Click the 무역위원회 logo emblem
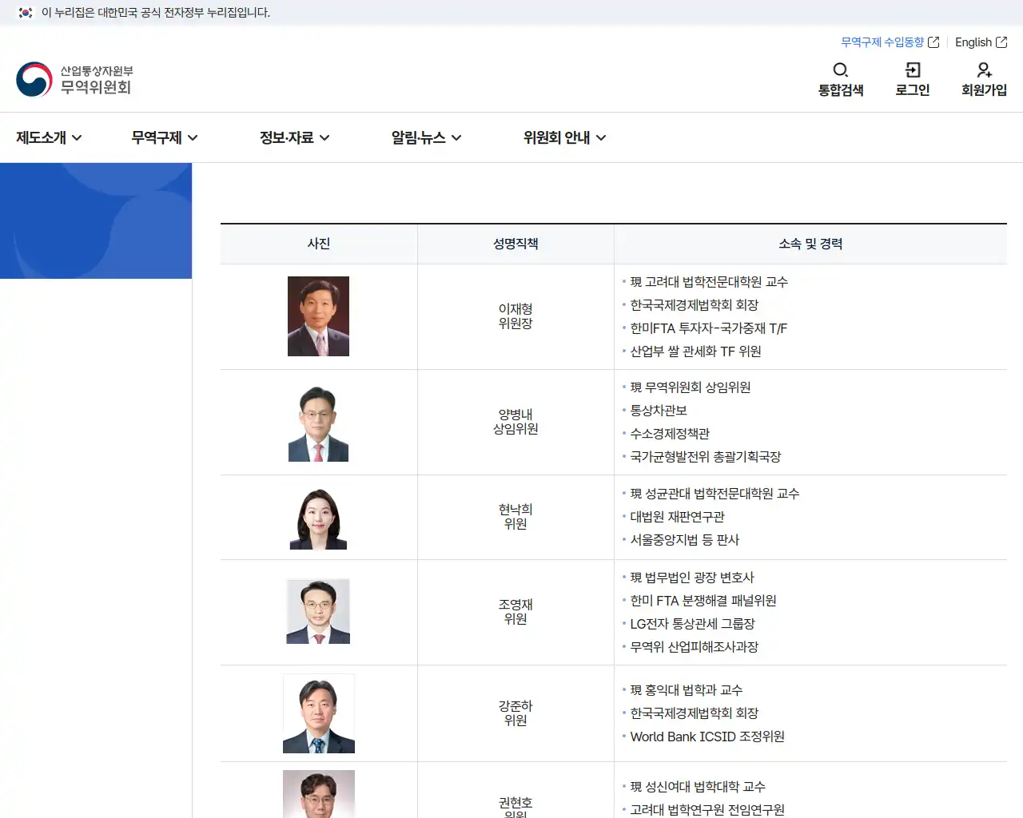Viewport: 1023px width, 818px height. coord(34,79)
